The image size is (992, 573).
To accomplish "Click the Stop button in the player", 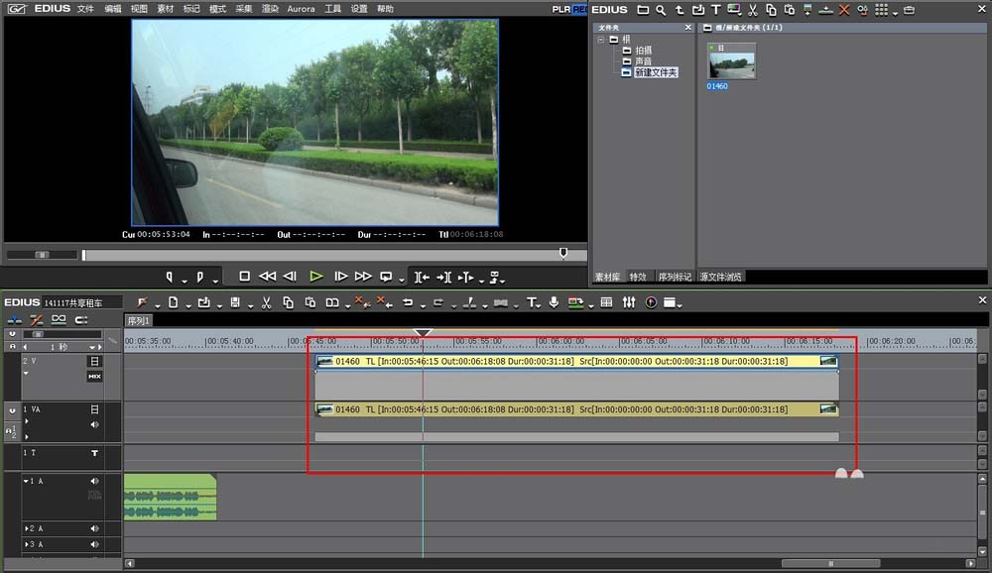I will [x=244, y=277].
